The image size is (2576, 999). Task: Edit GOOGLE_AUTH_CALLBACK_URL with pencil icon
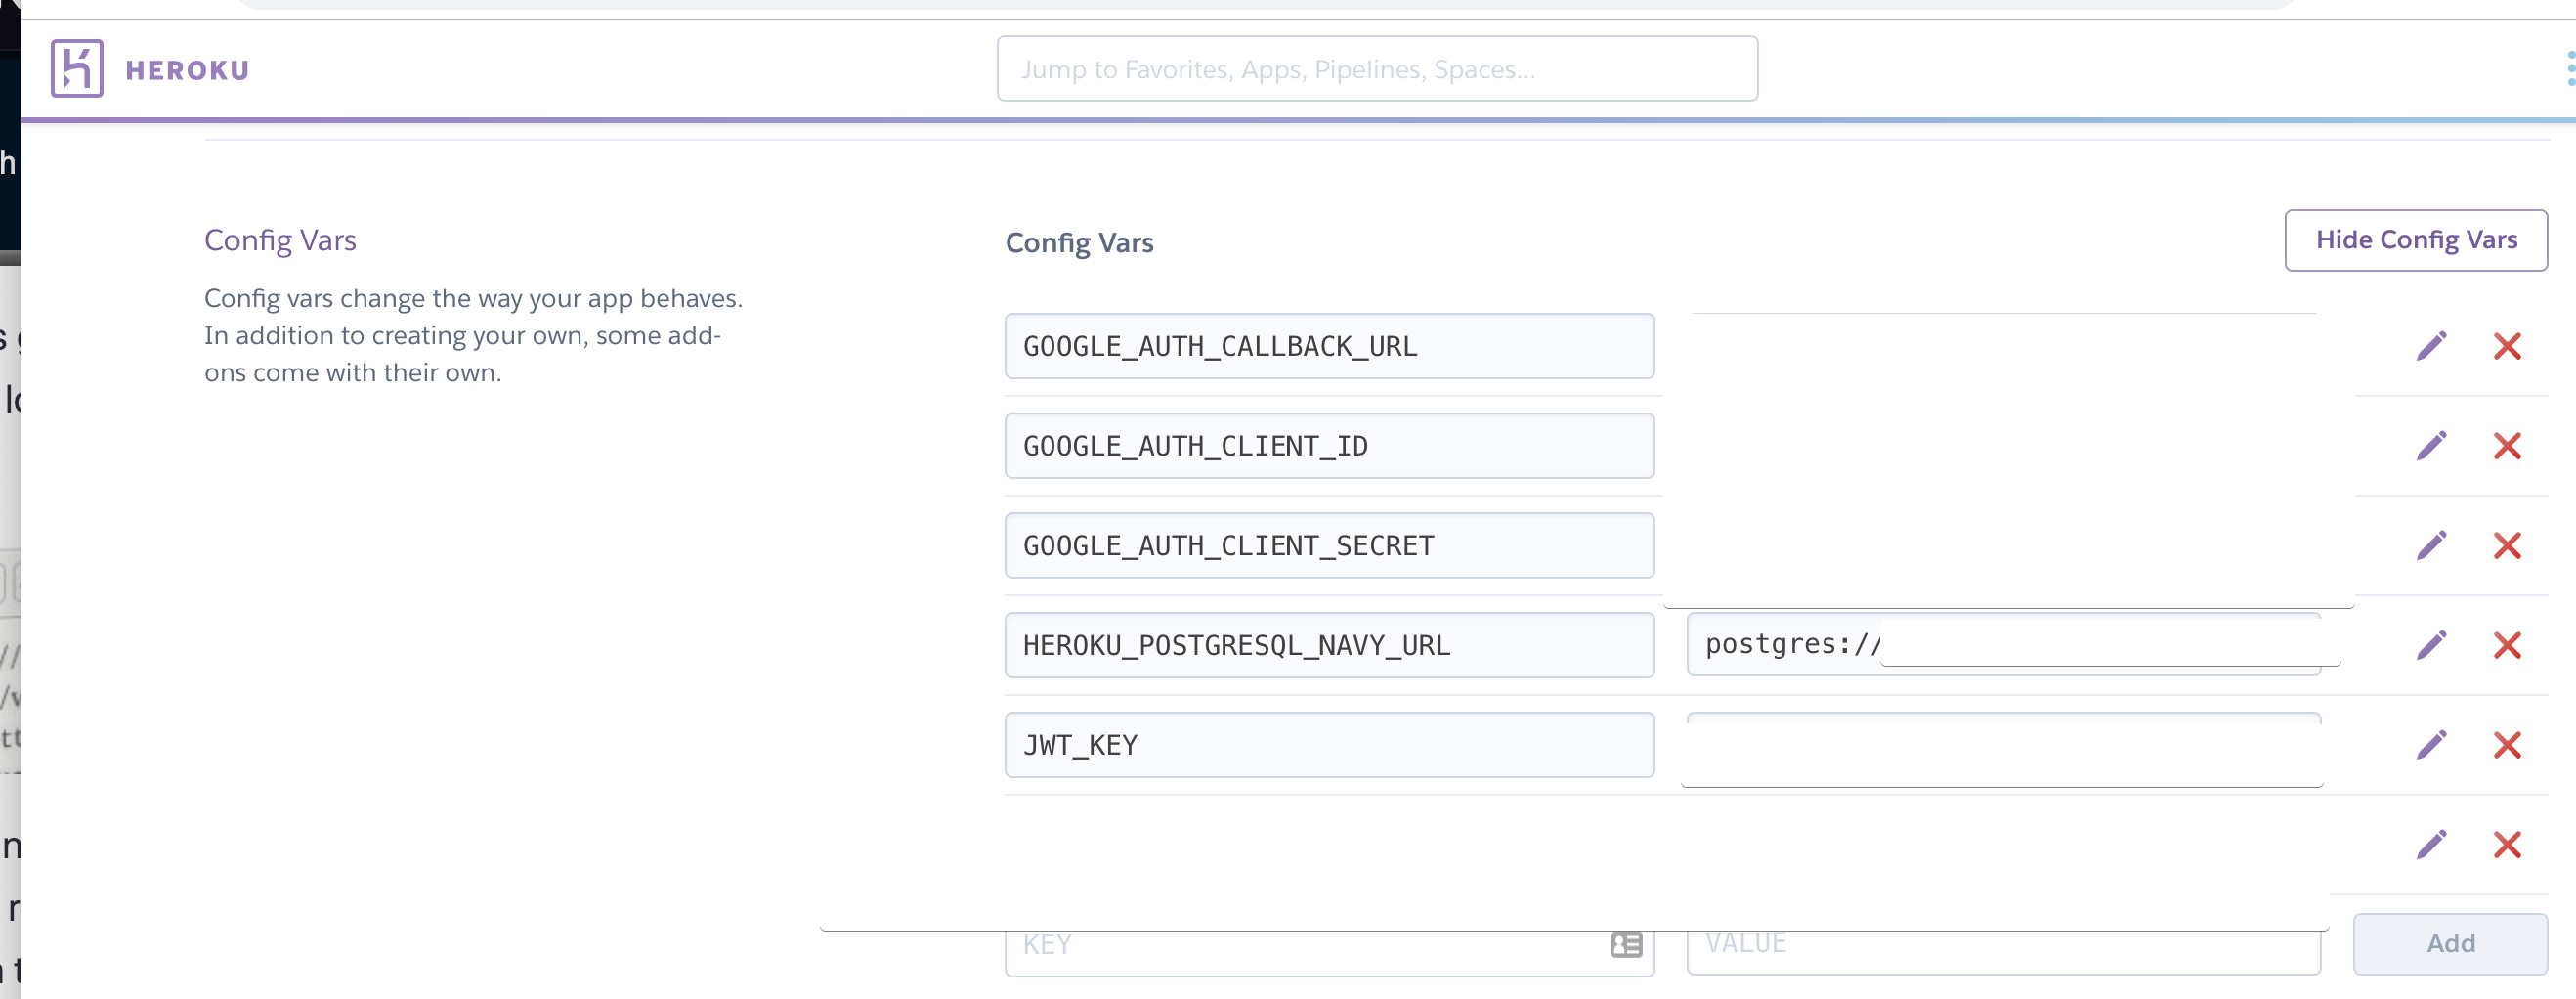[x=2432, y=346]
